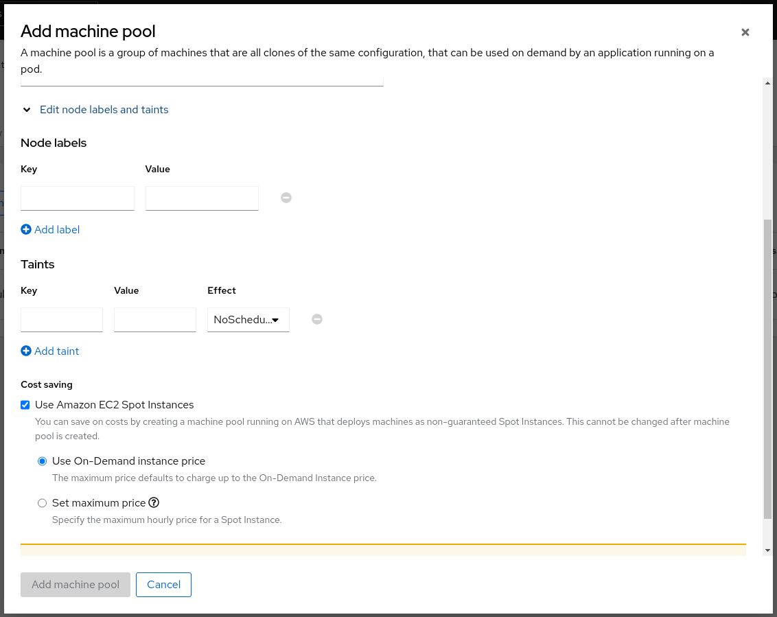Select the Set maximum price radio button
Image resolution: width=777 pixels, height=617 pixels.
pyautogui.click(x=43, y=503)
